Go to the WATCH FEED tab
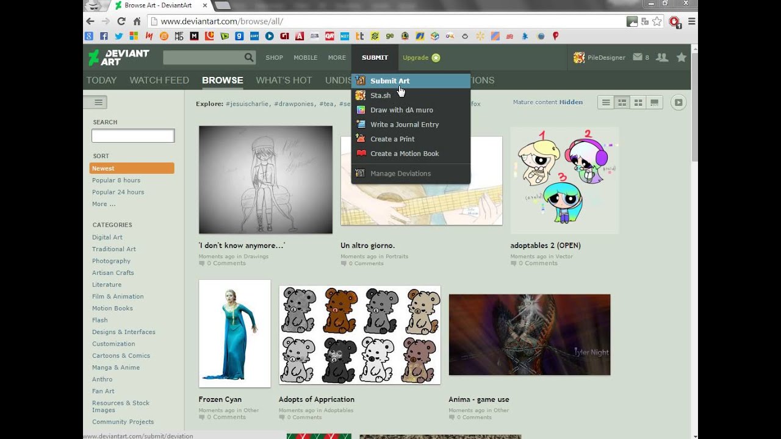Viewport: 781px width, 439px height. coord(159,80)
